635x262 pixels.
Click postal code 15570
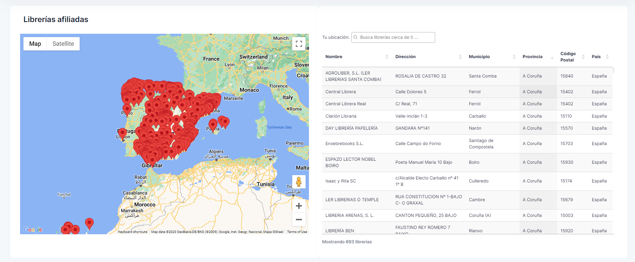click(x=567, y=128)
